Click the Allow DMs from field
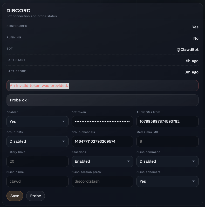The height and width of the screenshot is (207, 205). [167, 121]
